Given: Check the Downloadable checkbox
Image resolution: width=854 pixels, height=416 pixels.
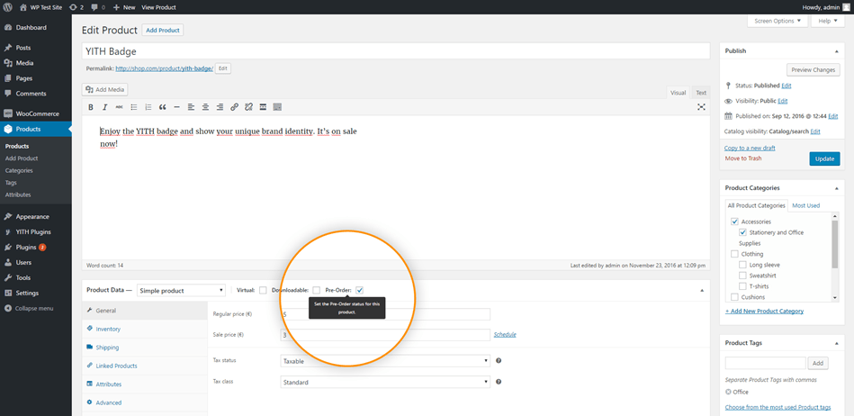Looking at the screenshot, I should coord(317,290).
